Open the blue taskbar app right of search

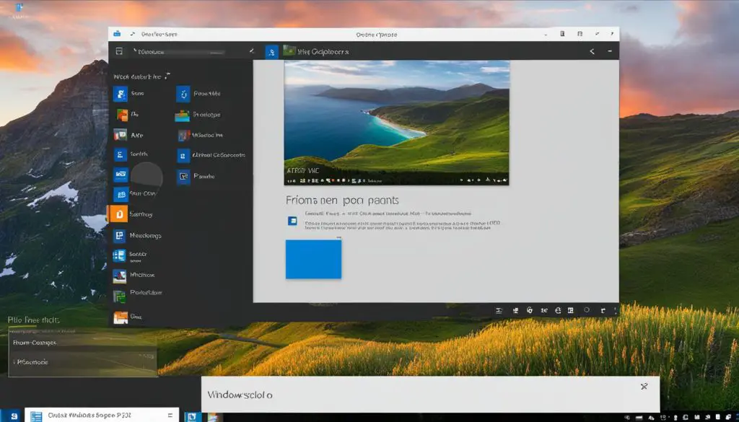[193, 416]
